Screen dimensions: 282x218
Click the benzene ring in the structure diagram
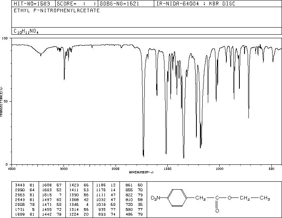[177, 198]
